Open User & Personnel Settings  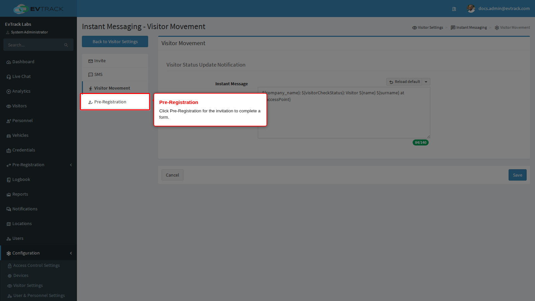pos(38,296)
